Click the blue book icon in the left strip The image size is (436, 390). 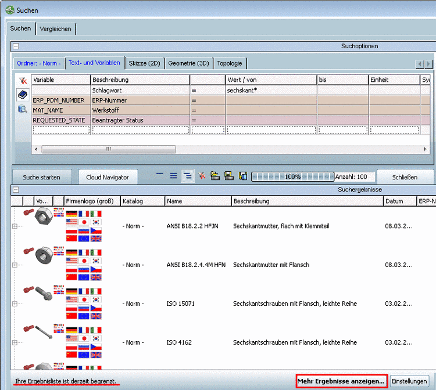[23, 94]
